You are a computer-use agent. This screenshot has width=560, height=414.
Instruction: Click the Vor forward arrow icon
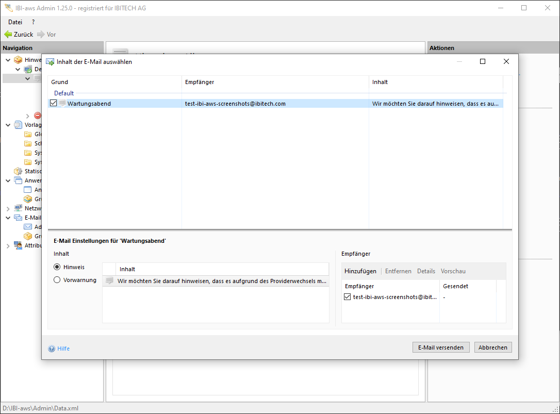[x=41, y=35]
